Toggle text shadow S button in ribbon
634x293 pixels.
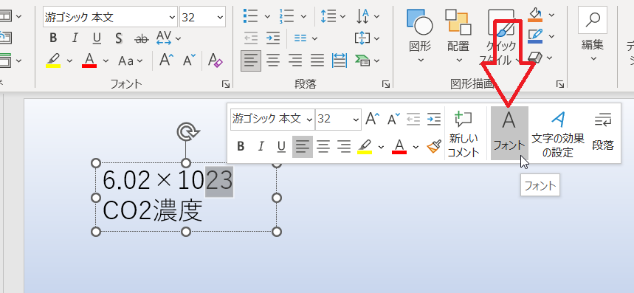click(x=119, y=38)
